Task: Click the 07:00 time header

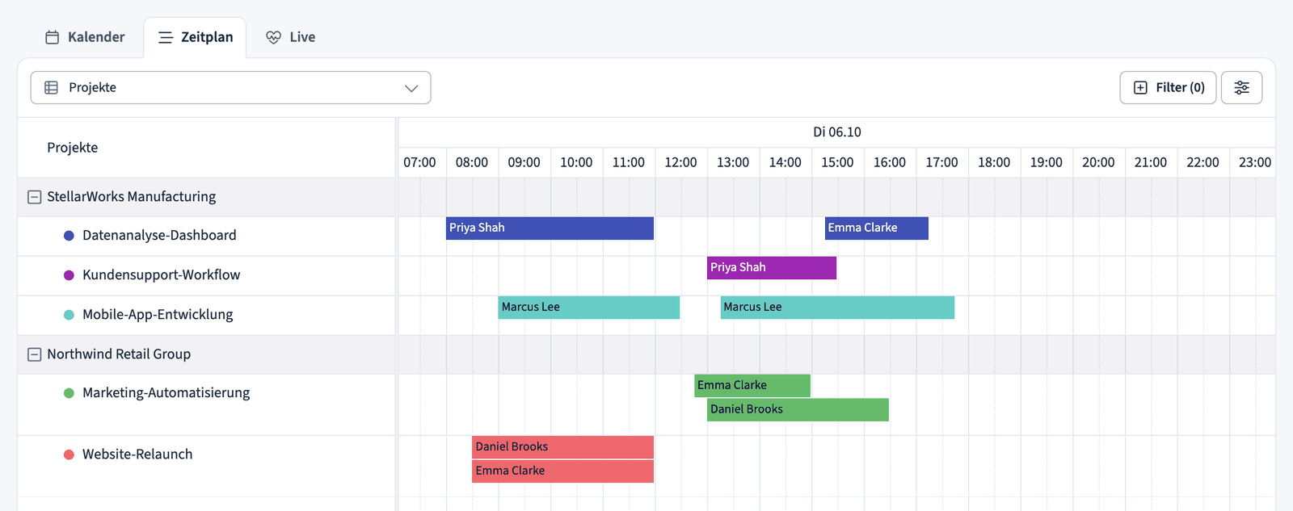Action: click(419, 163)
